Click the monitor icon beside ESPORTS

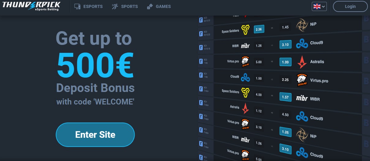tap(77, 6)
